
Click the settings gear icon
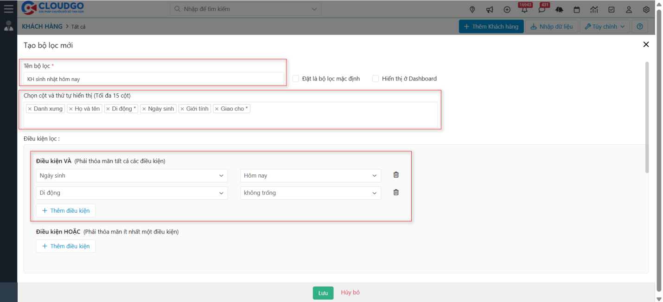(x=646, y=10)
